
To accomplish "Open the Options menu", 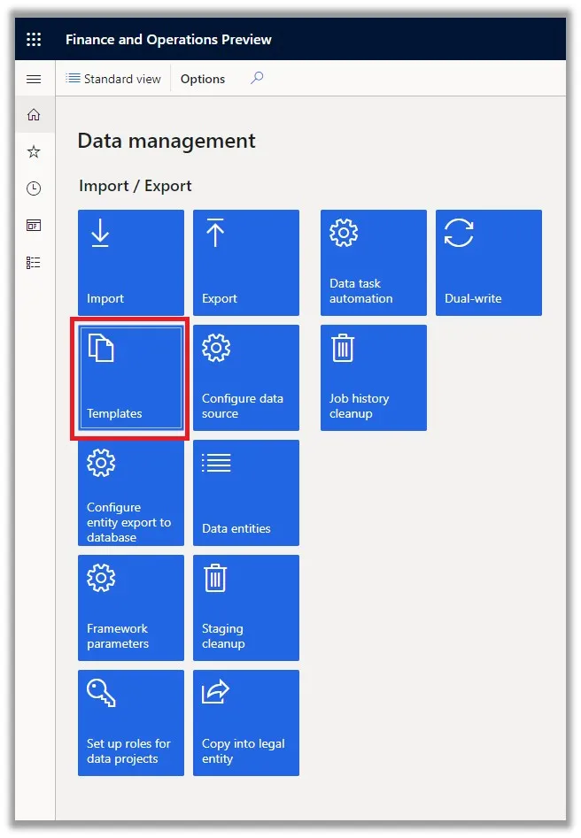I will click(x=203, y=79).
